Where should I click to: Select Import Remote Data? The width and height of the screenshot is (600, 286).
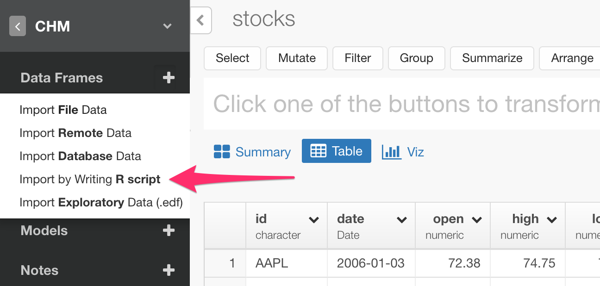click(75, 133)
